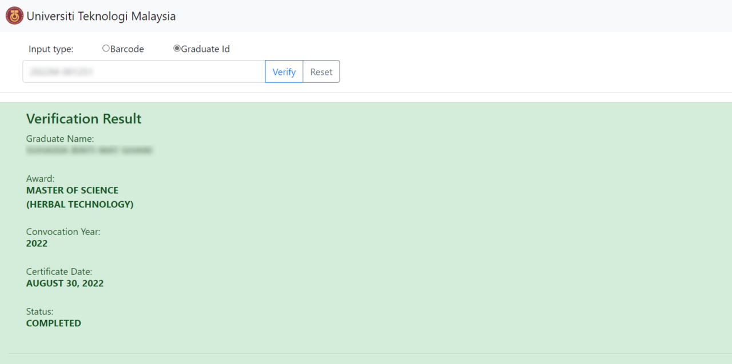Click the Verification Result heading
The image size is (732, 364).
pos(83,119)
